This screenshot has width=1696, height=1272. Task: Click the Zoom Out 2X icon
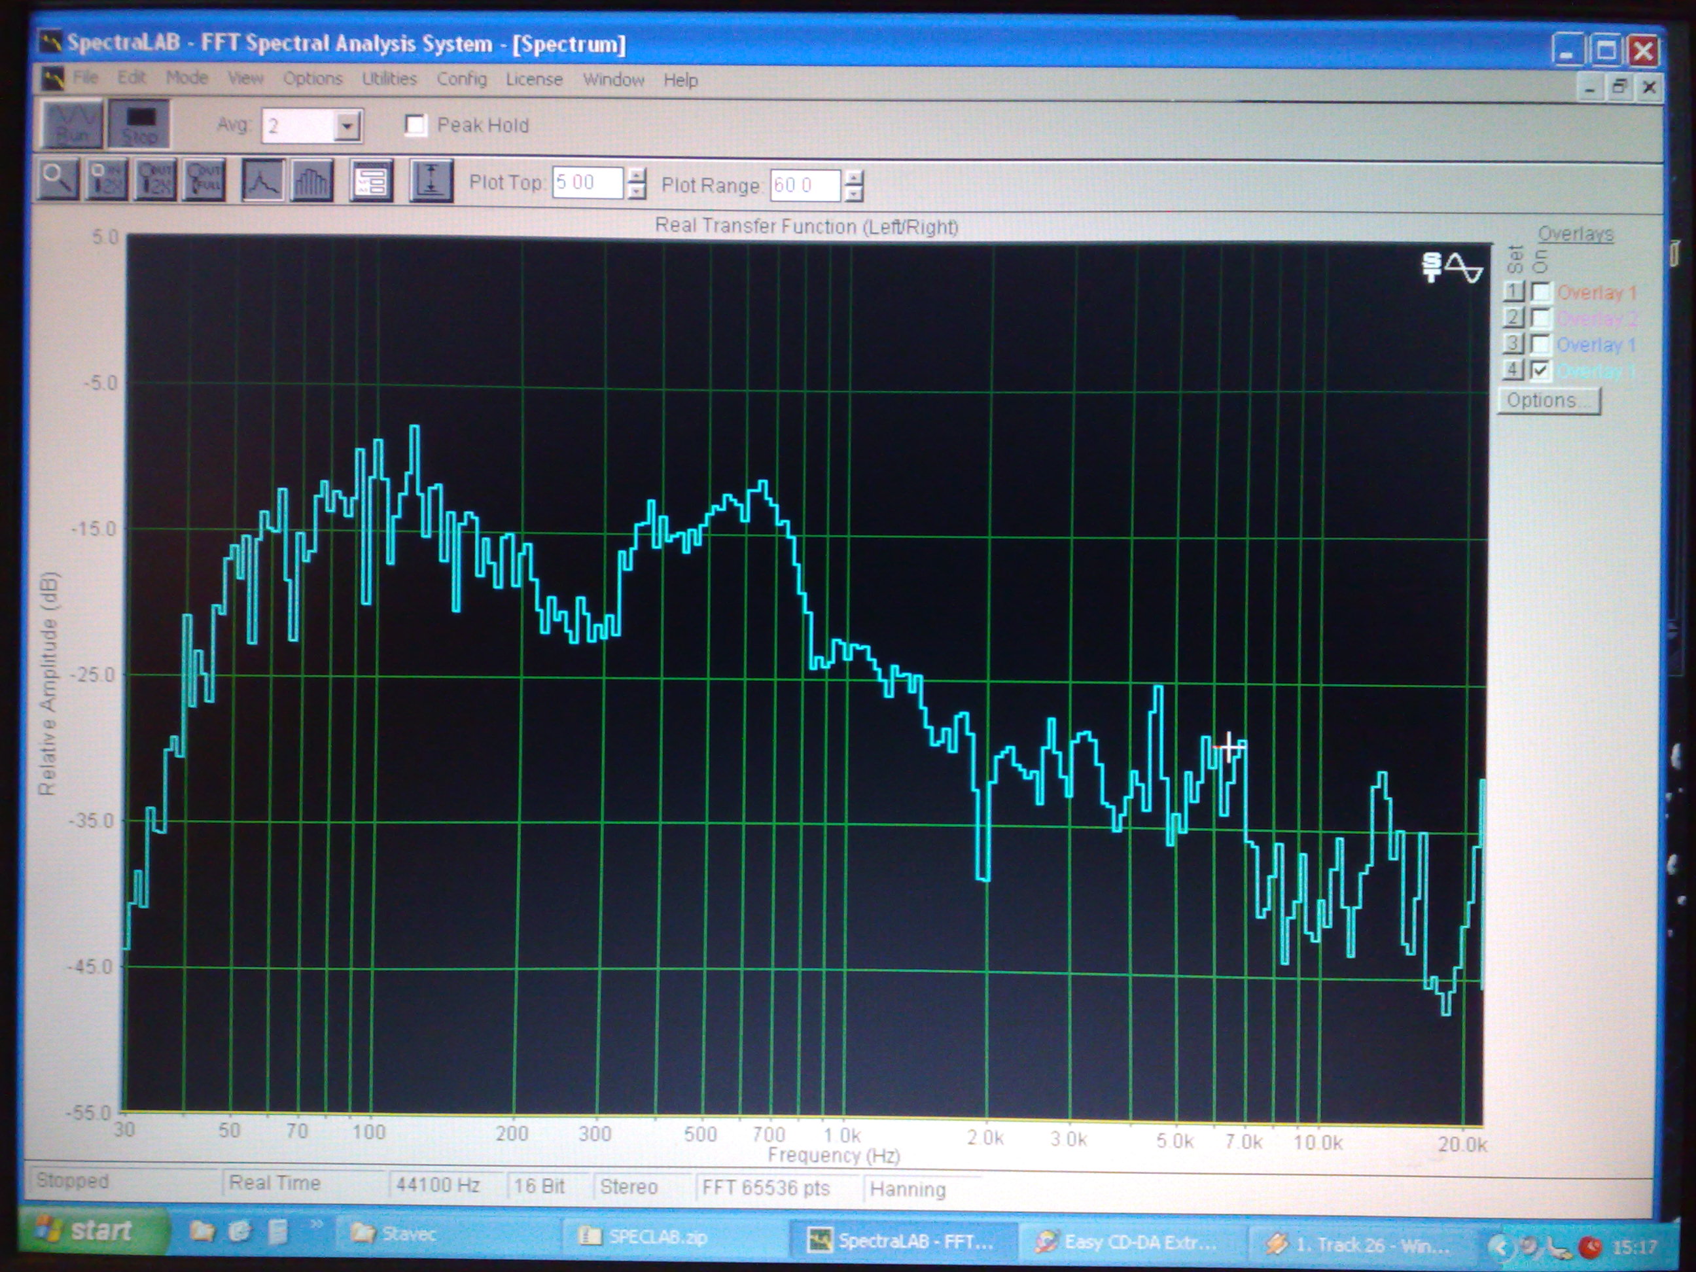[x=156, y=181]
